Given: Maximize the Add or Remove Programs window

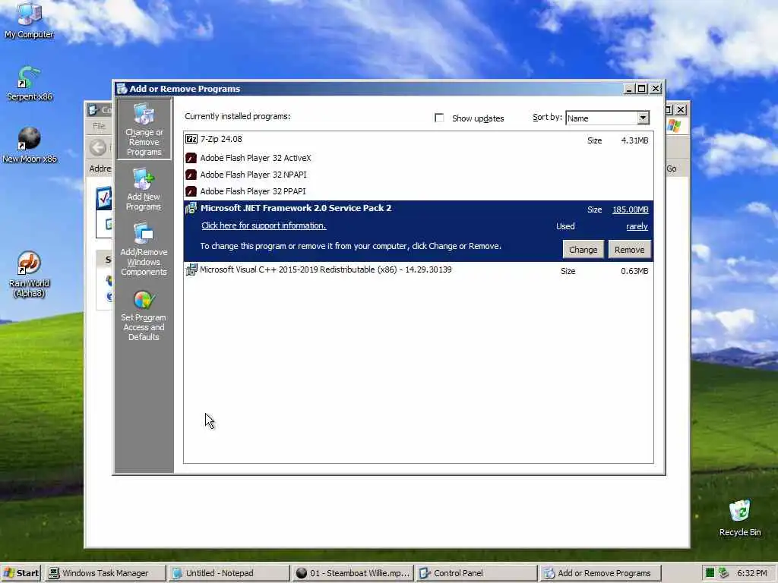Looking at the screenshot, I should click(x=641, y=89).
